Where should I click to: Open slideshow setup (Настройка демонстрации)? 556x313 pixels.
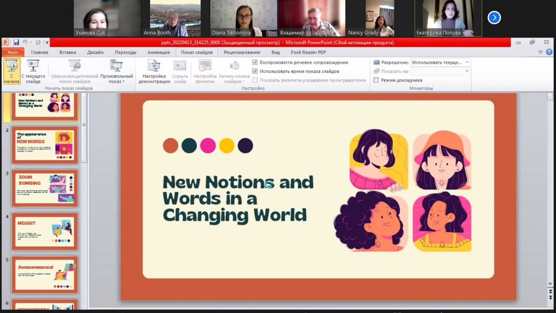pos(154,71)
